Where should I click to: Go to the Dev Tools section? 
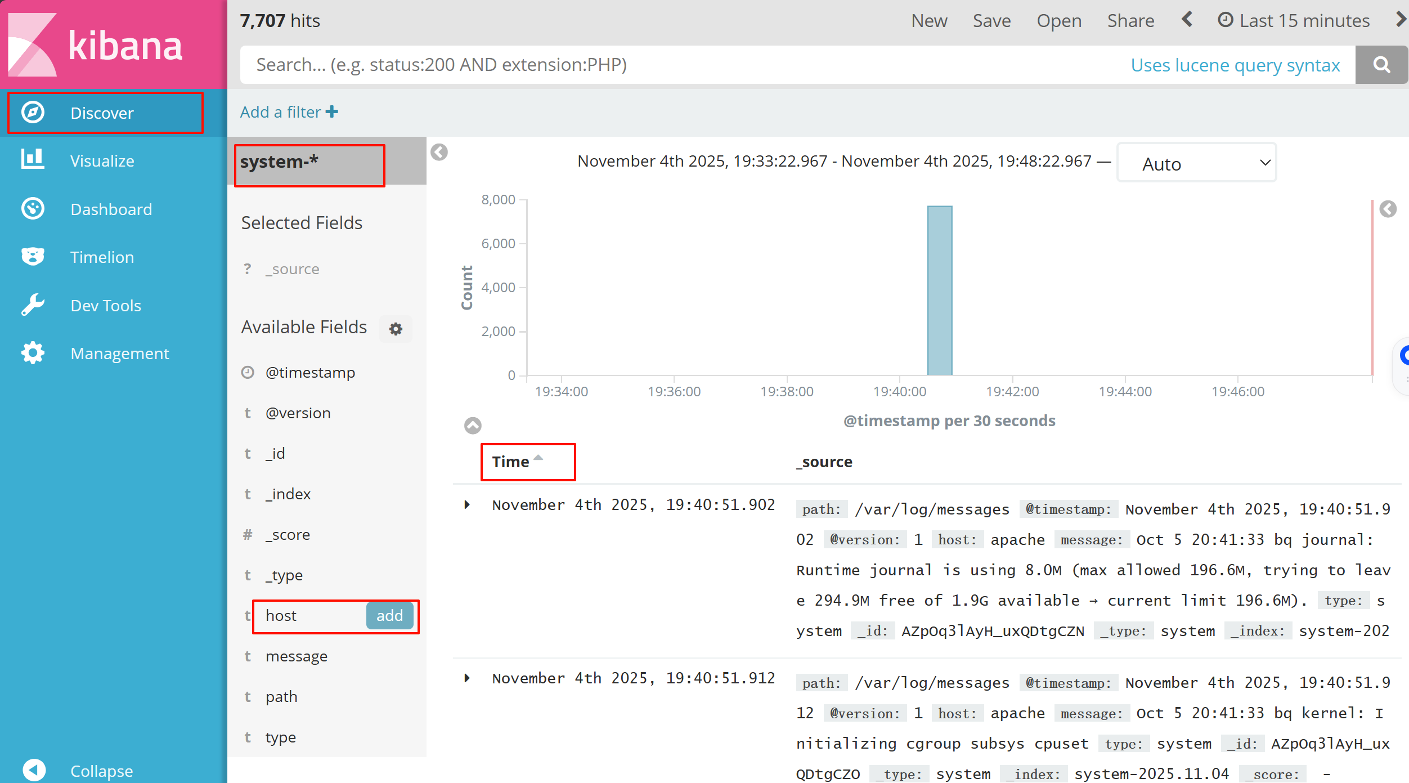pyautogui.click(x=114, y=305)
